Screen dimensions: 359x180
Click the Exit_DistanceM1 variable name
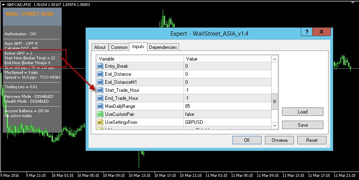pos(121,82)
